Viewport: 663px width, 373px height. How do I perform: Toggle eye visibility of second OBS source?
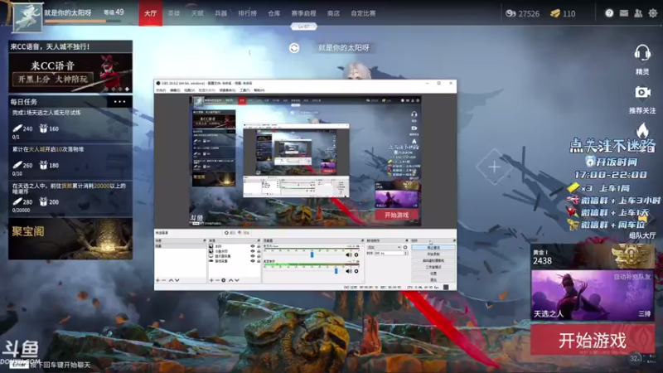pos(253,251)
